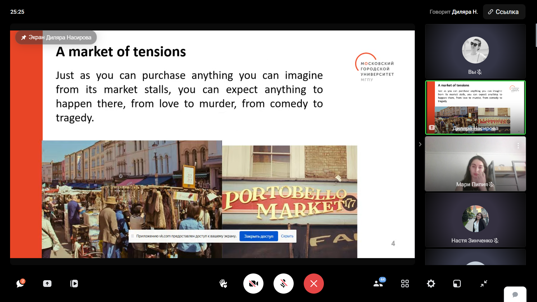Click the slide title A market of tensions
The image size is (537, 302).
[121, 52]
